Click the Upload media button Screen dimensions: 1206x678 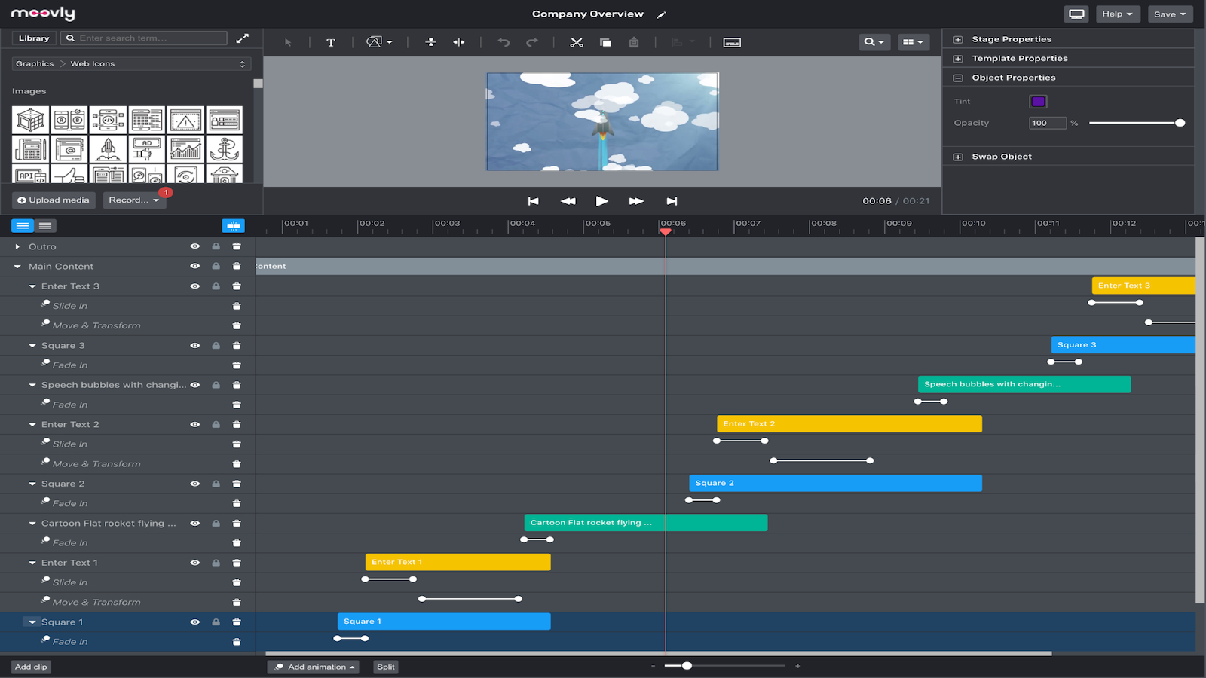(x=54, y=200)
